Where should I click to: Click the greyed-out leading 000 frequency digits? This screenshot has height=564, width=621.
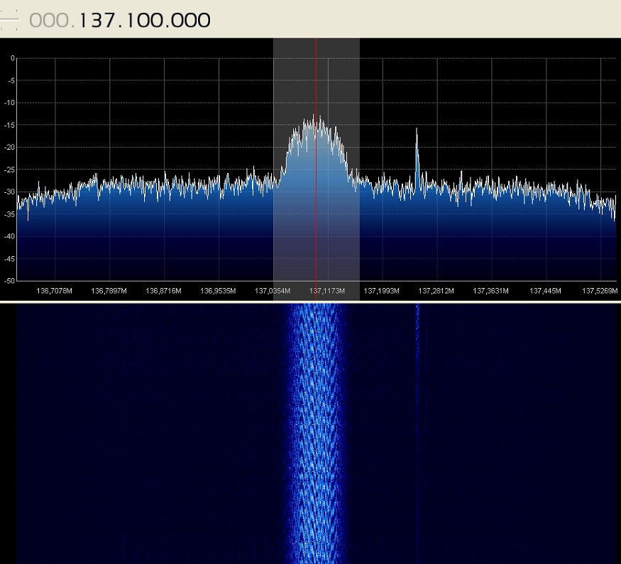(50, 21)
